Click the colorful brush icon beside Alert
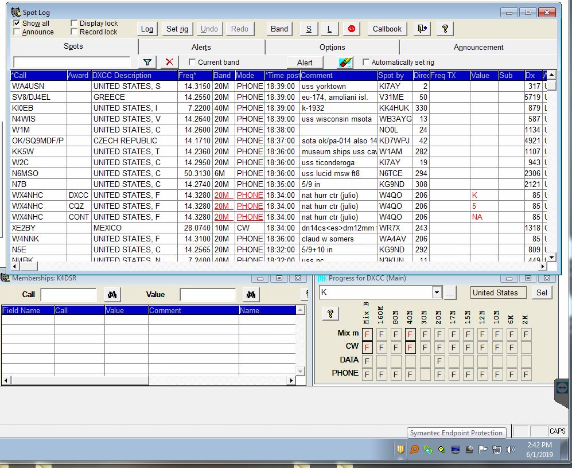 (345, 63)
